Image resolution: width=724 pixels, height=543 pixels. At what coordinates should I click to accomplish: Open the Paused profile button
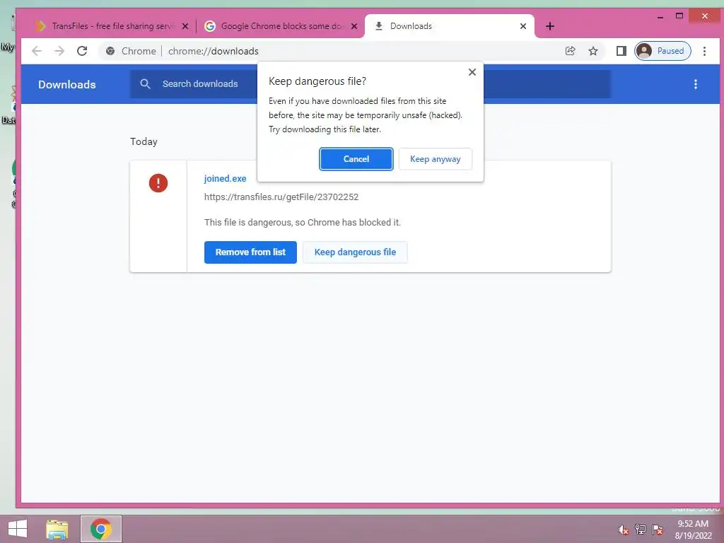pyautogui.click(x=662, y=51)
